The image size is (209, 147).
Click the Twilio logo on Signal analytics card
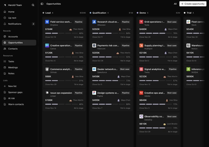(141, 69)
